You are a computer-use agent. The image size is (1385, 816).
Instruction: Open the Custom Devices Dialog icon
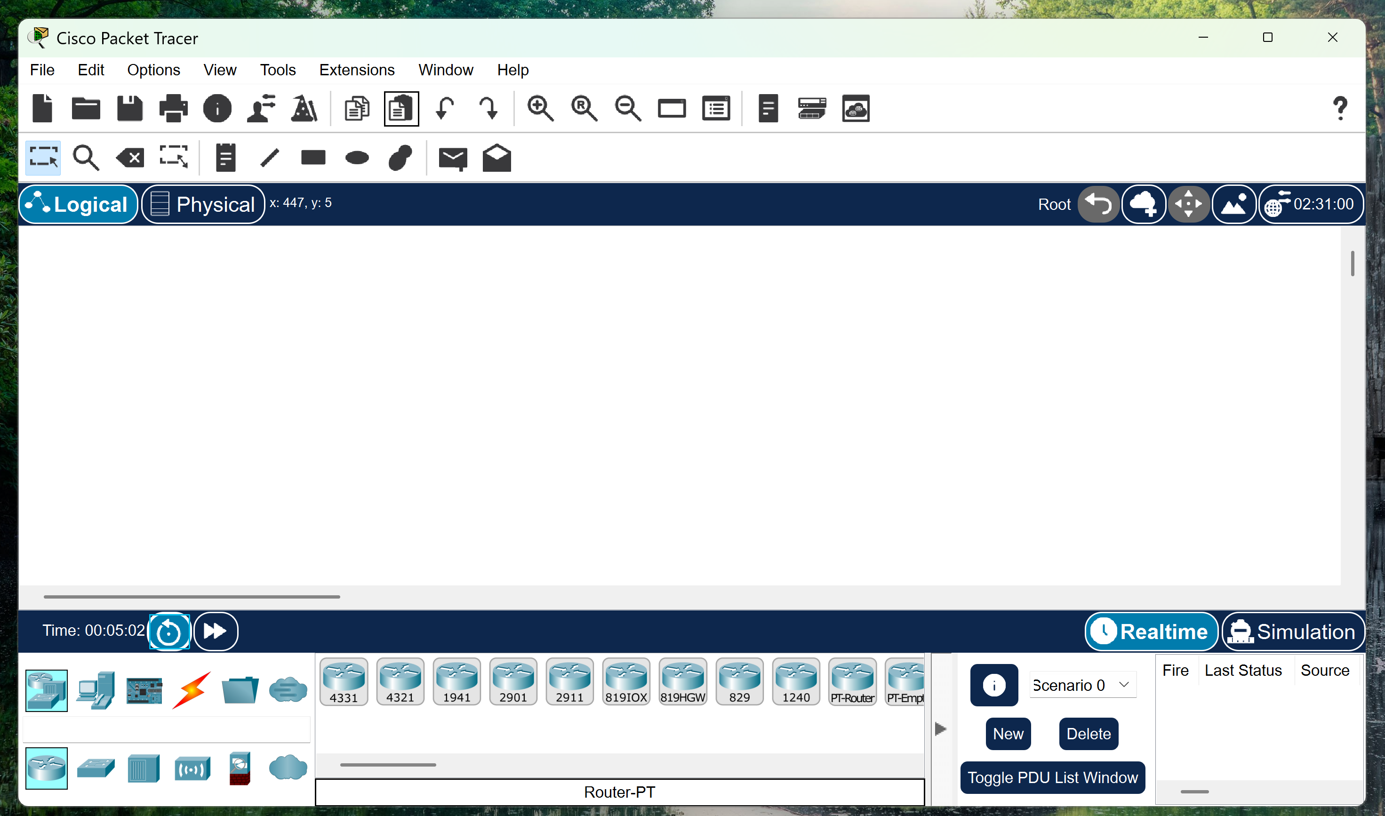[x=812, y=108]
